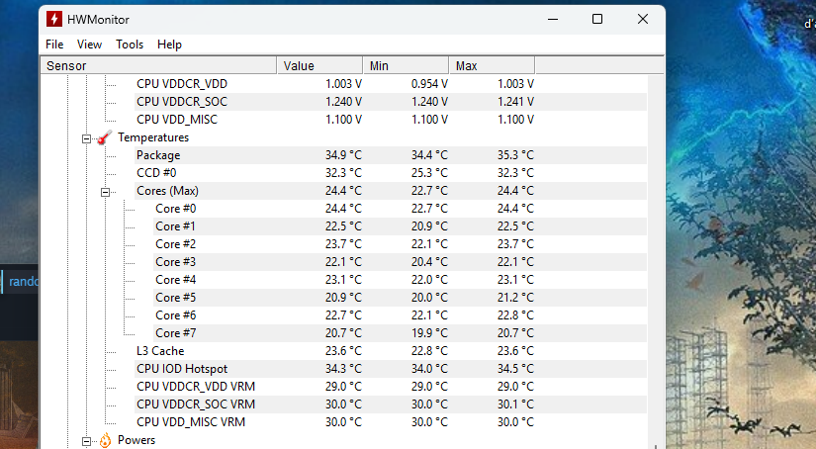This screenshot has height=449, width=816.
Task: Select the CPU VDDCR_VDD voltage row
Action: [x=391, y=84]
